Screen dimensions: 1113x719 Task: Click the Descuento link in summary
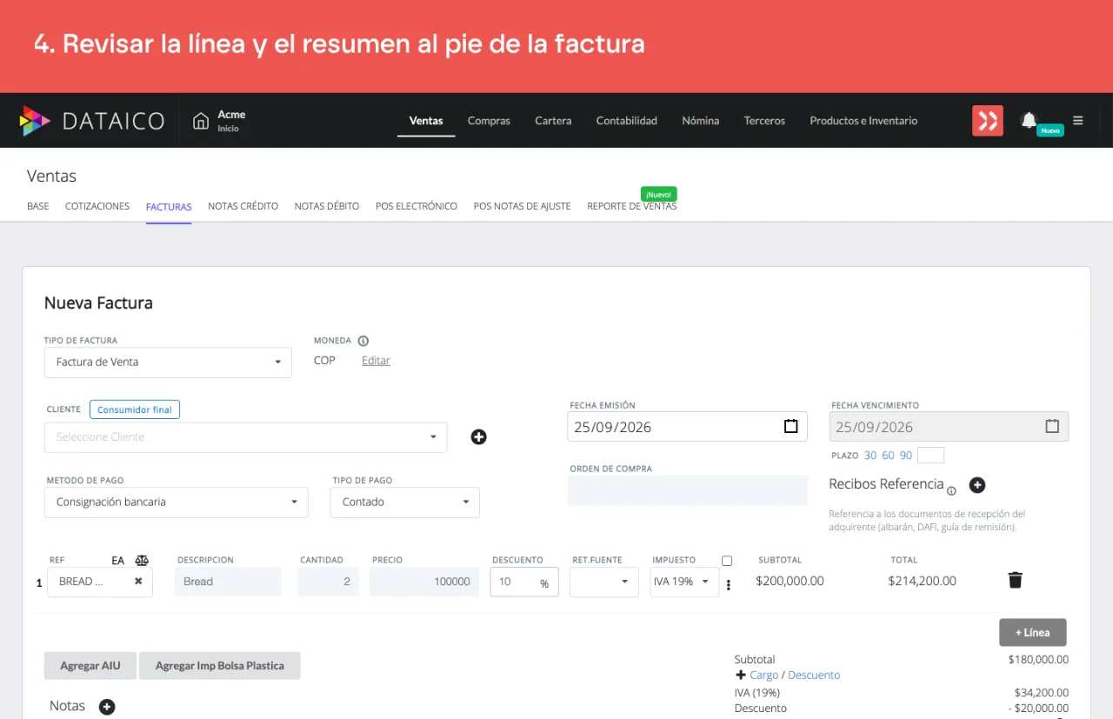coord(814,675)
